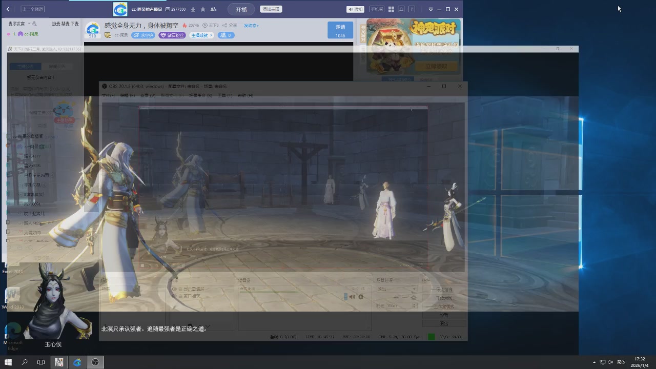Switch to 房间公告 tab
Screen dimensions: 656x369
[x=57, y=67]
